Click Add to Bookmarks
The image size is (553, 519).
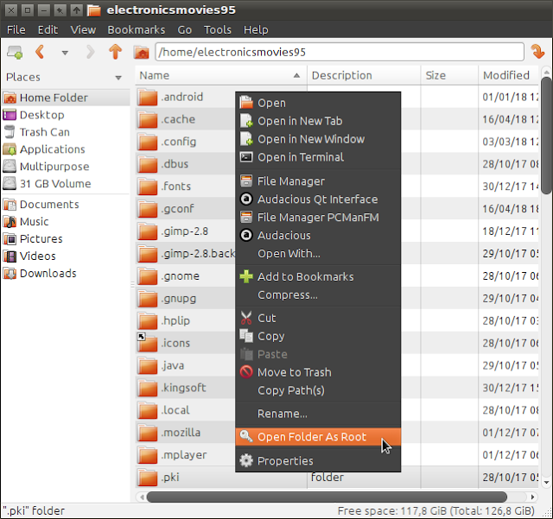(x=318, y=277)
